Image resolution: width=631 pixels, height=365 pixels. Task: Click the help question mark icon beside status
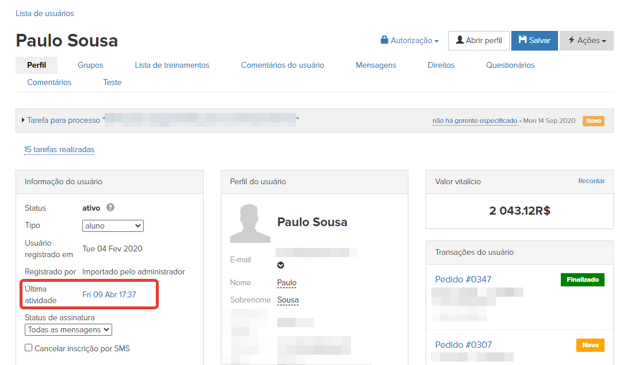110,208
